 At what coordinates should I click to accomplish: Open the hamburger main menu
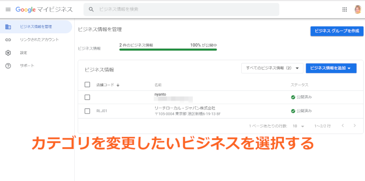click(8, 10)
